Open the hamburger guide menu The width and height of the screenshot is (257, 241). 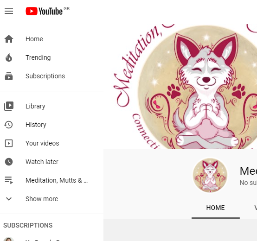9,11
